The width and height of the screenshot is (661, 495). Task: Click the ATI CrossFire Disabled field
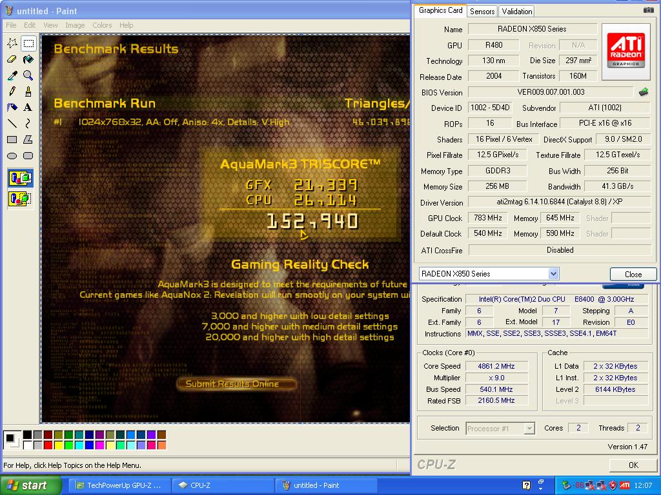[x=560, y=250]
